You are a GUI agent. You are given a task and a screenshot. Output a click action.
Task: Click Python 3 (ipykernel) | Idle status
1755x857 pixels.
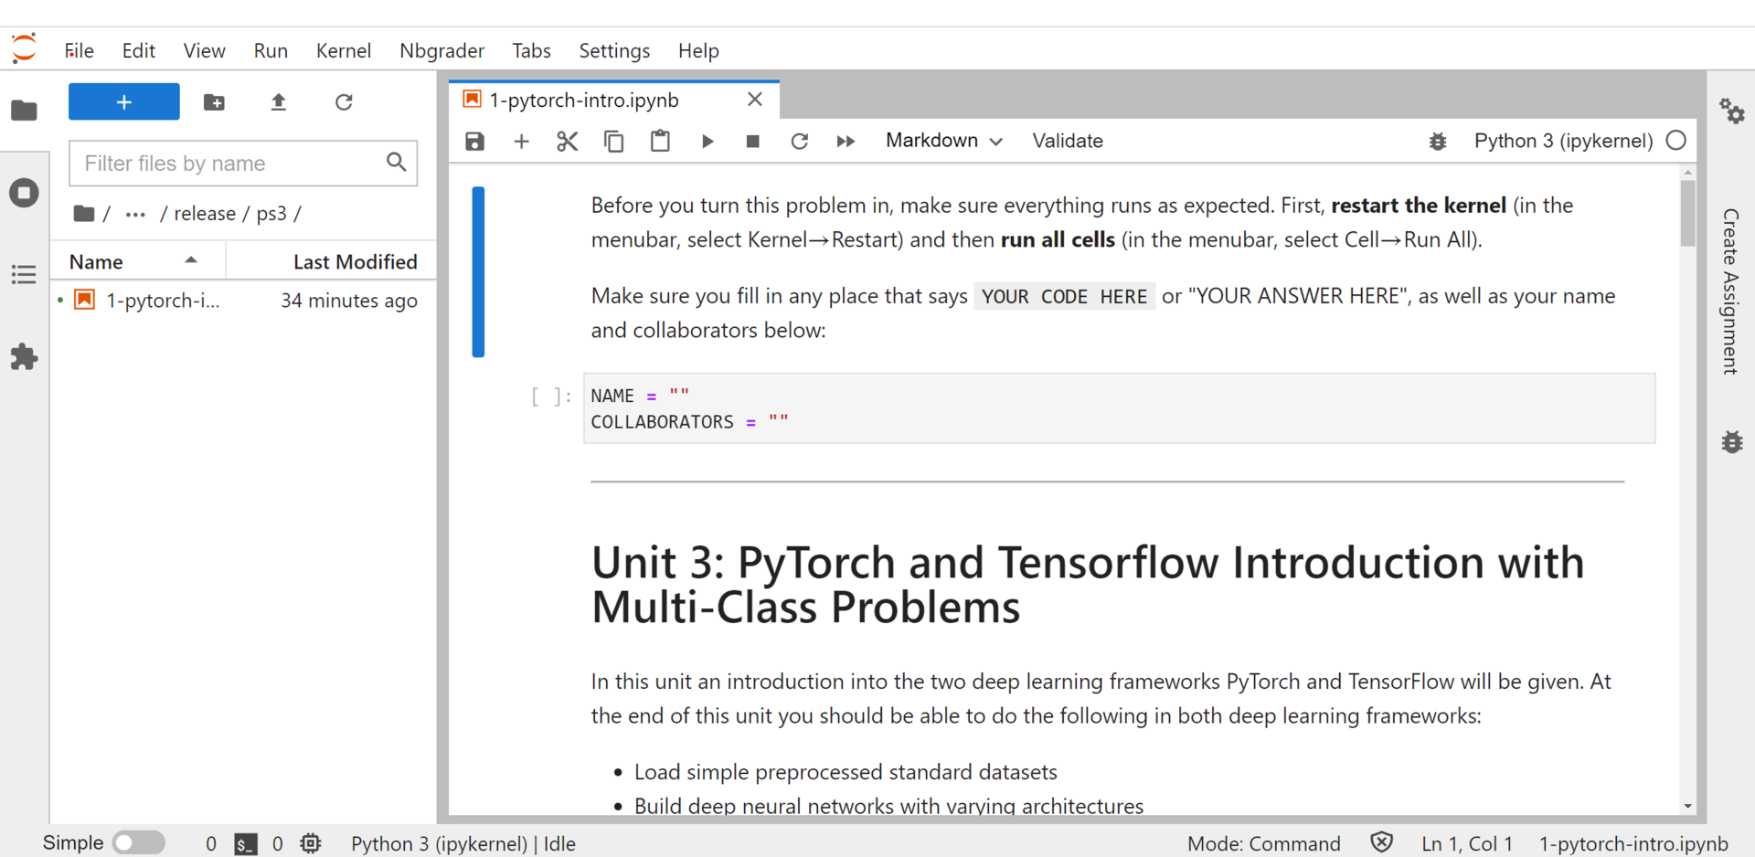[x=463, y=843]
